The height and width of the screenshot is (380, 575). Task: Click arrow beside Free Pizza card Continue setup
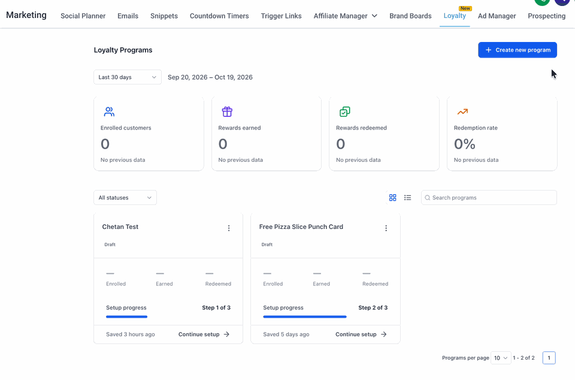click(383, 334)
